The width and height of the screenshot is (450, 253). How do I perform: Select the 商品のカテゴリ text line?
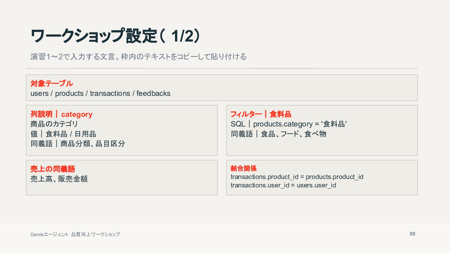[x=54, y=124]
